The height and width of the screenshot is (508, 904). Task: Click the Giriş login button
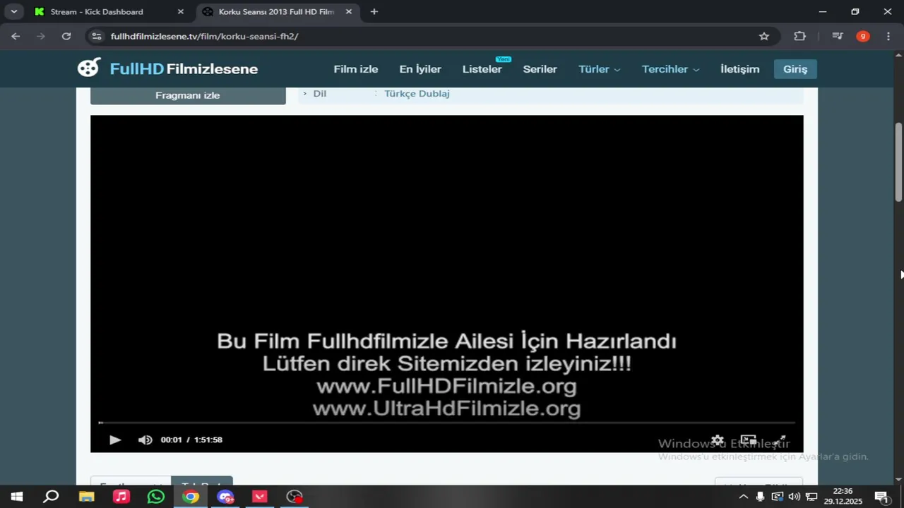[795, 69]
